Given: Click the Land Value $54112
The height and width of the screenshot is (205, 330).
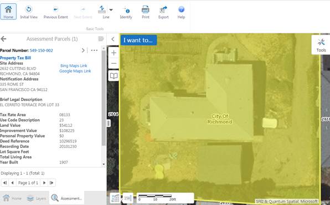Looking at the screenshot, I should [x=66, y=125].
